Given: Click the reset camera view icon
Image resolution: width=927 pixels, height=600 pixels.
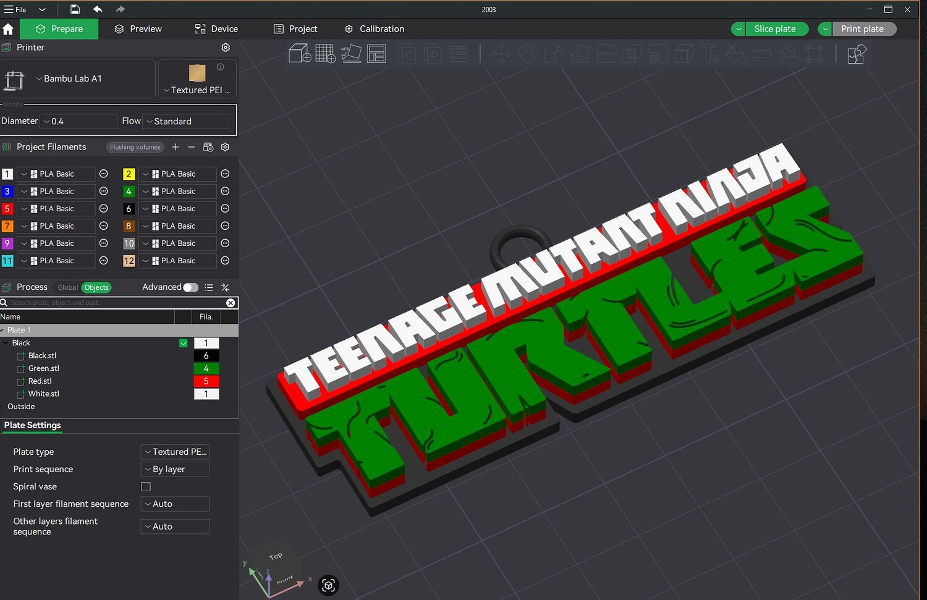Looking at the screenshot, I should [x=329, y=585].
